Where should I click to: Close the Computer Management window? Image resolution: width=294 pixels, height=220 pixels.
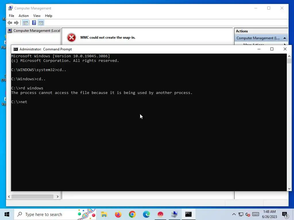pos(282,8)
